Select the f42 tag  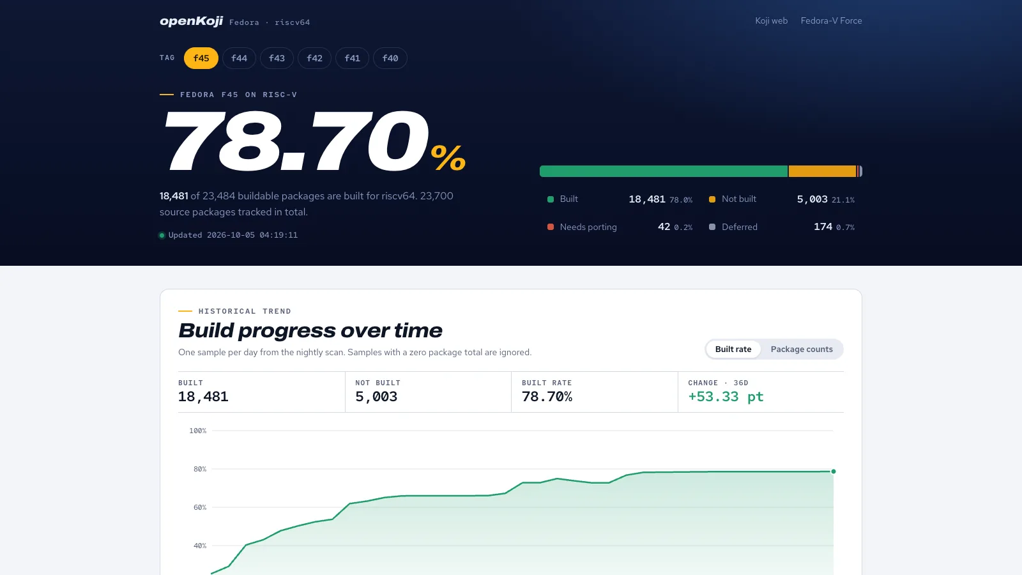click(x=314, y=58)
